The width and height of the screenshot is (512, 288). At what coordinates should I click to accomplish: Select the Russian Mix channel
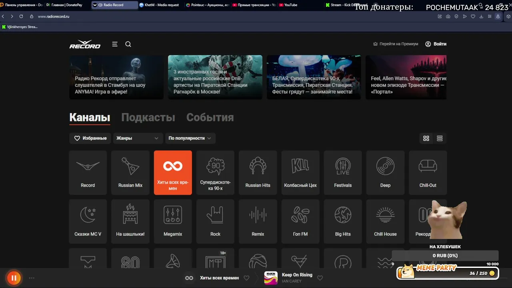130,172
